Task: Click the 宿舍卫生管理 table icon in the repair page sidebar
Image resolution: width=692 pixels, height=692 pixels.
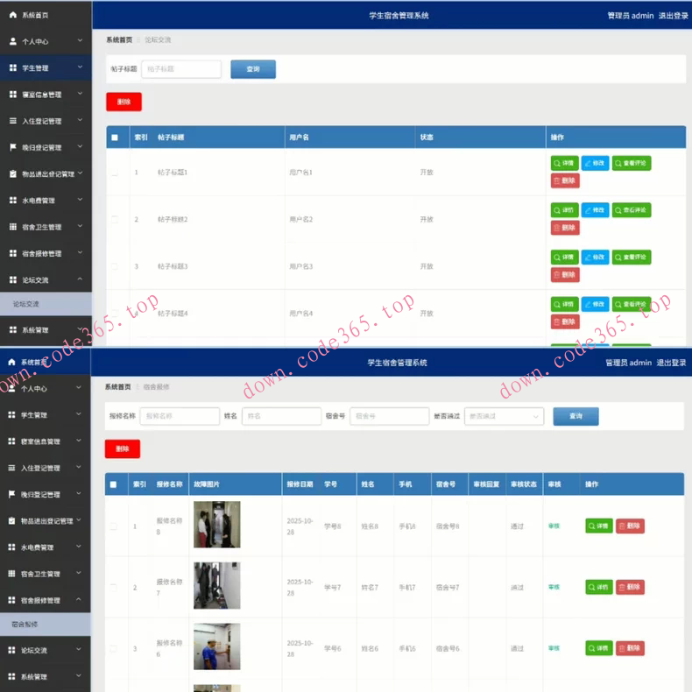Action: (x=11, y=574)
